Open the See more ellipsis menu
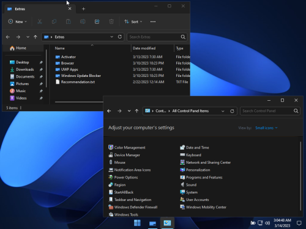Screen dimensions: 306x229 pos(153,21)
